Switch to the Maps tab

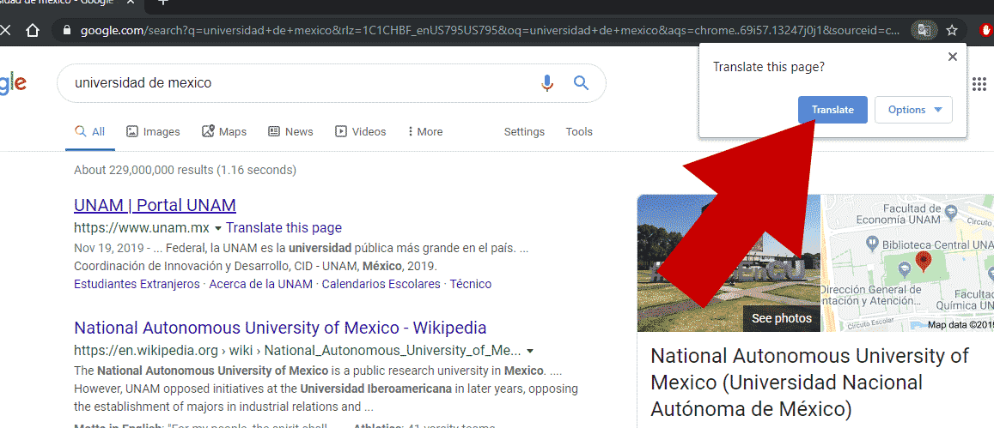click(224, 132)
